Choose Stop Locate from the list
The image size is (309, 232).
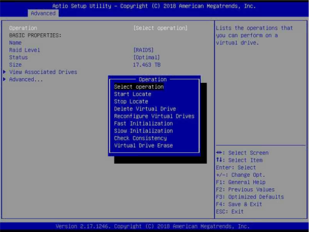131,102
